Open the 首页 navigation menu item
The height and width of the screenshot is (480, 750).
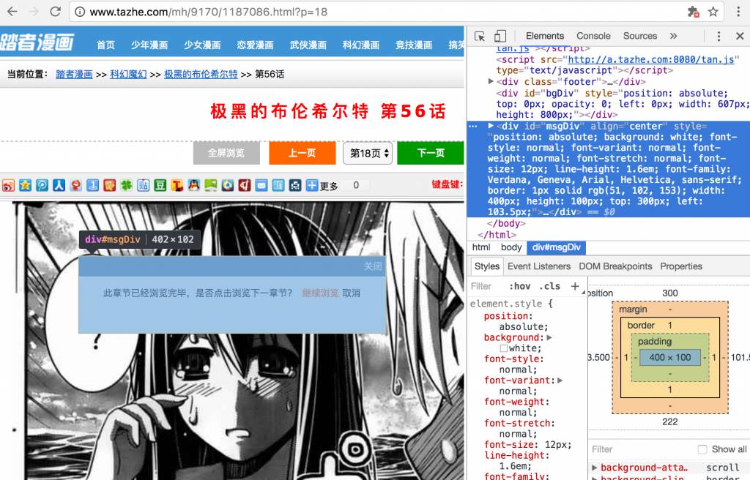pyautogui.click(x=105, y=45)
